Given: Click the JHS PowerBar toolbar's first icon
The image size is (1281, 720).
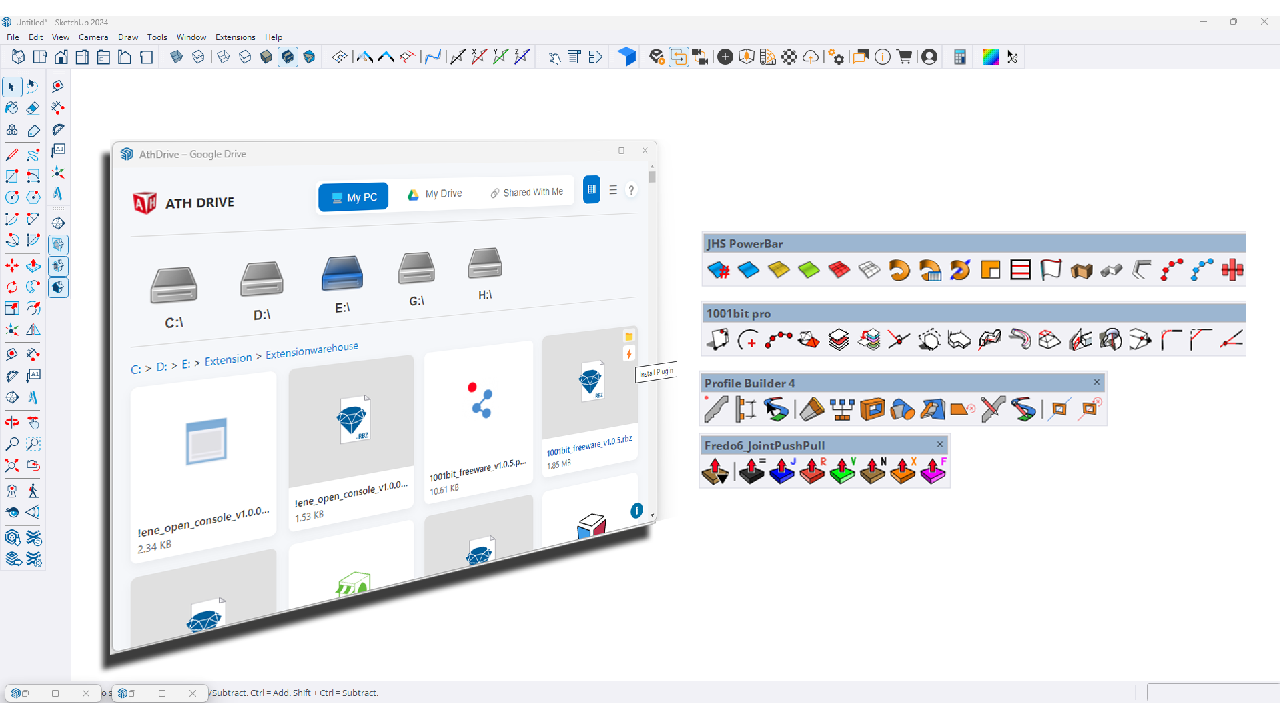Looking at the screenshot, I should click(x=719, y=270).
